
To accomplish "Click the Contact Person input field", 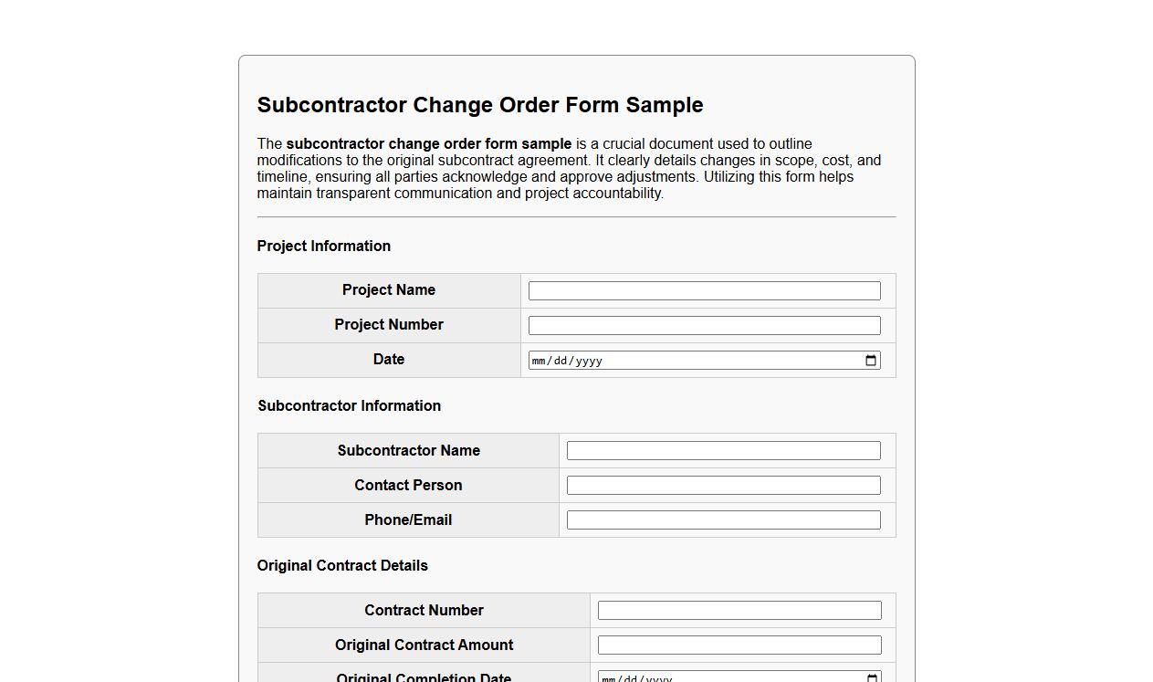I will click(723, 485).
